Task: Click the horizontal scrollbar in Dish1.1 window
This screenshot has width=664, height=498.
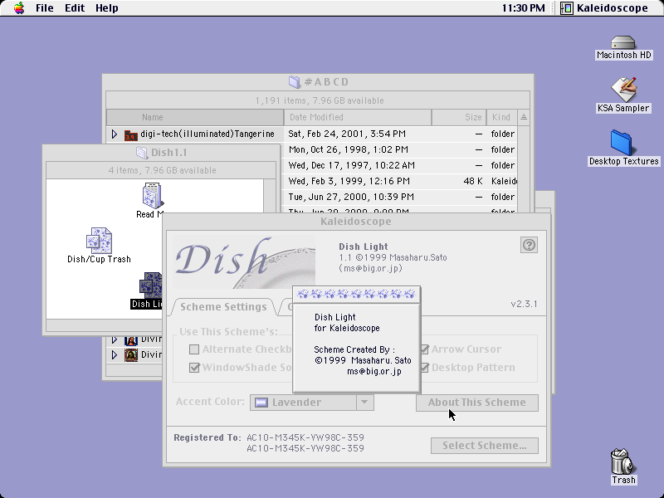Action: coord(104,325)
